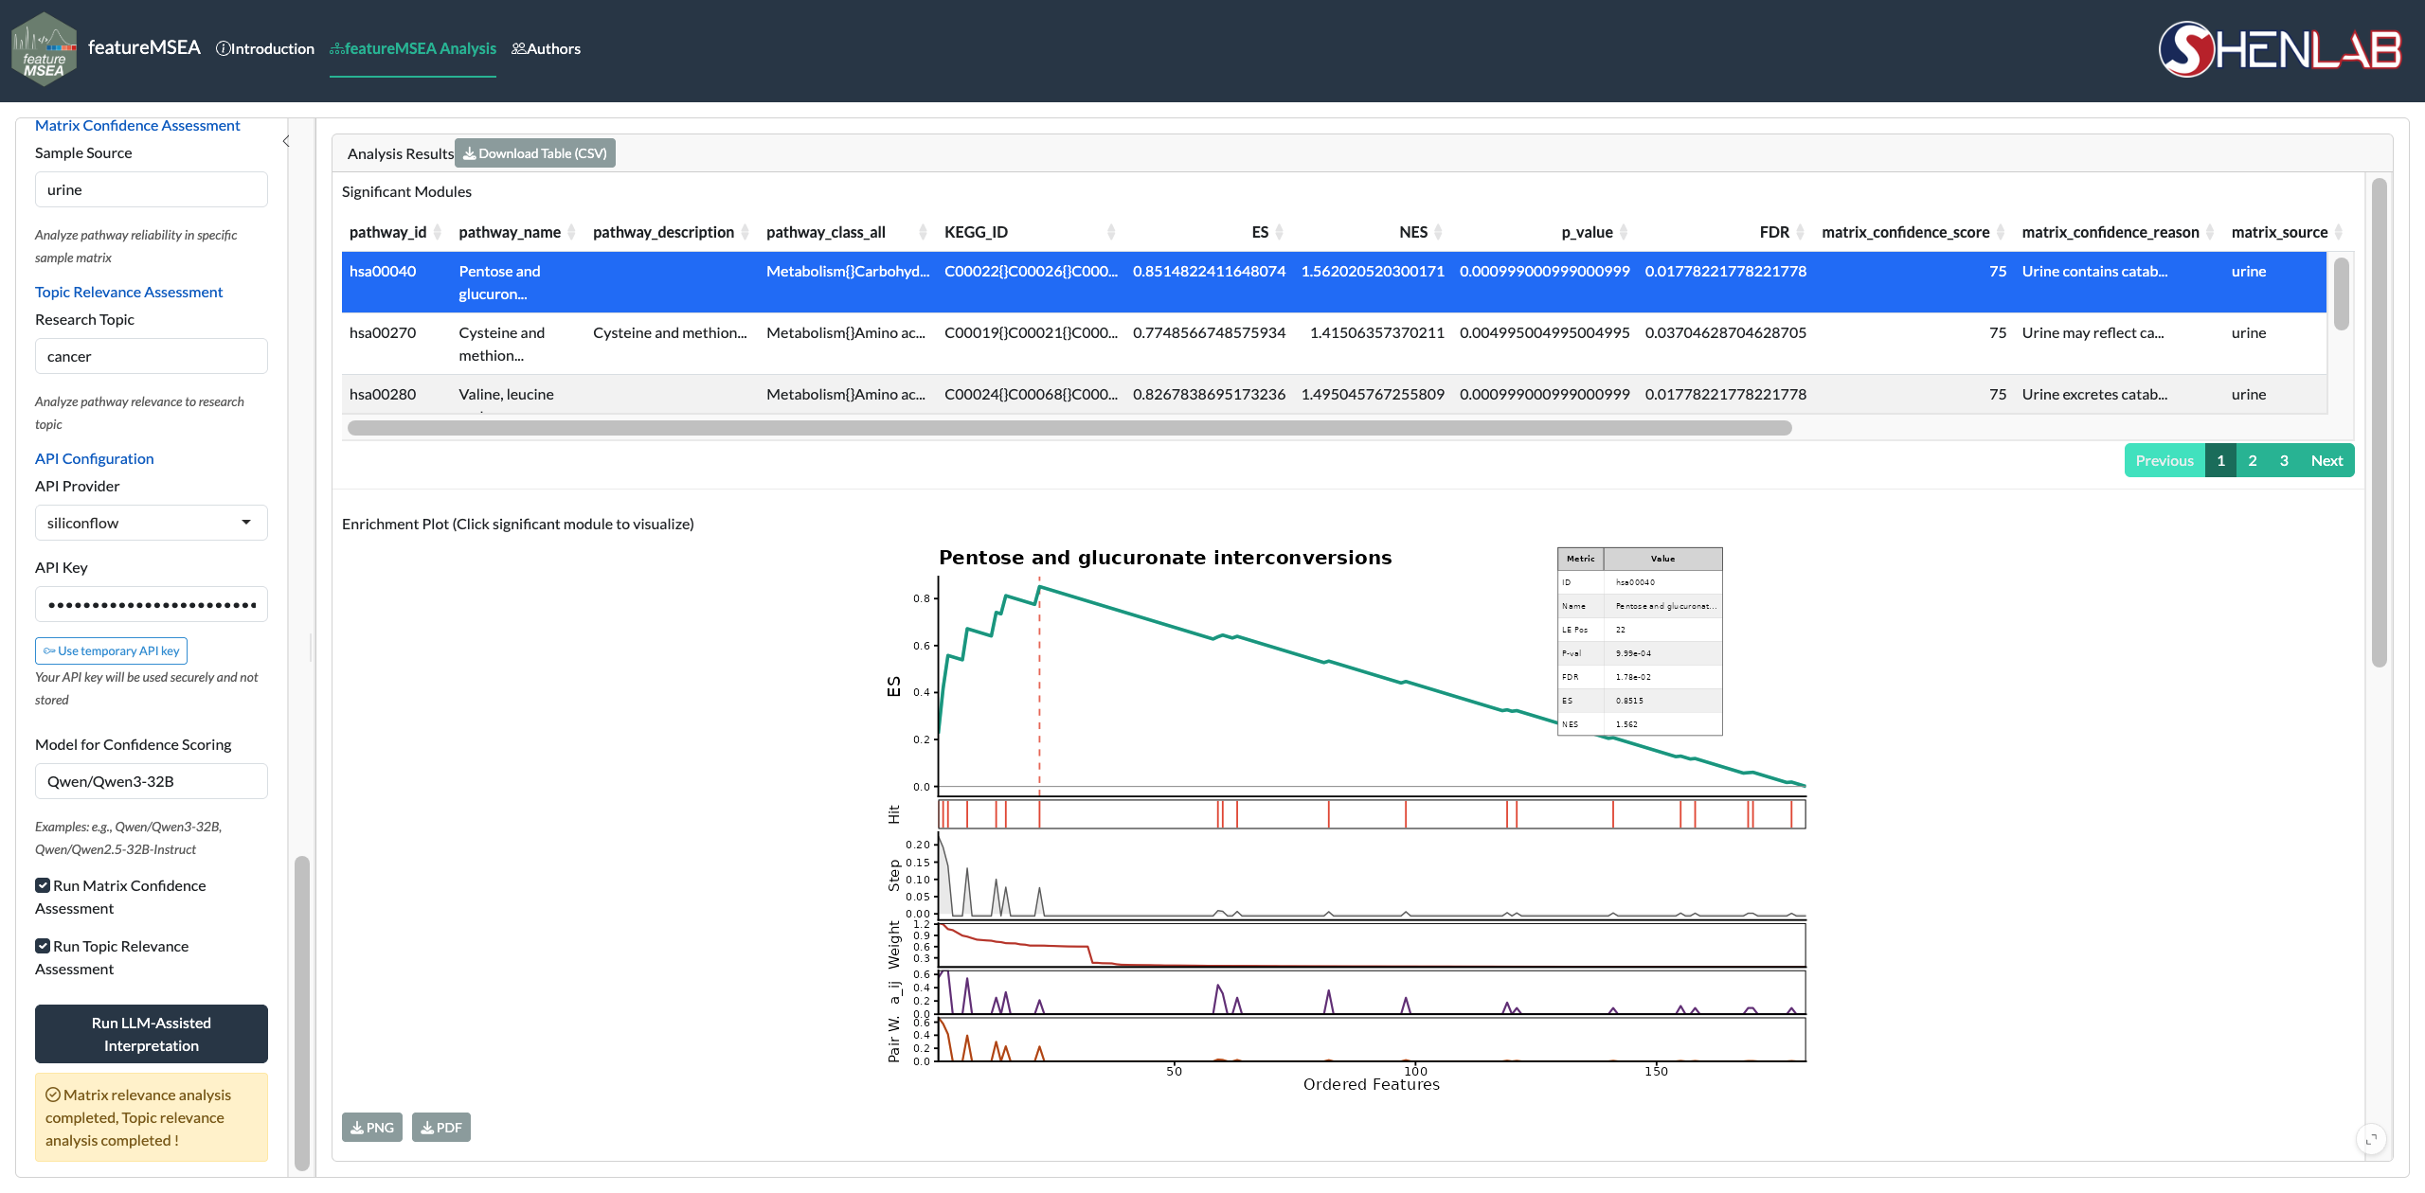Click 'Urine excretes catab...' reason cell
2425x1193 pixels.
pyautogui.click(x=2094, y=394)
